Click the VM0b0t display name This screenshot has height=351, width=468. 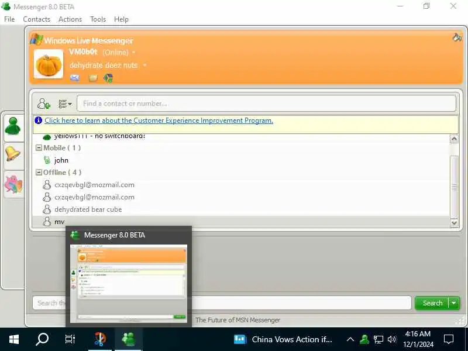(x=83, y=52)
